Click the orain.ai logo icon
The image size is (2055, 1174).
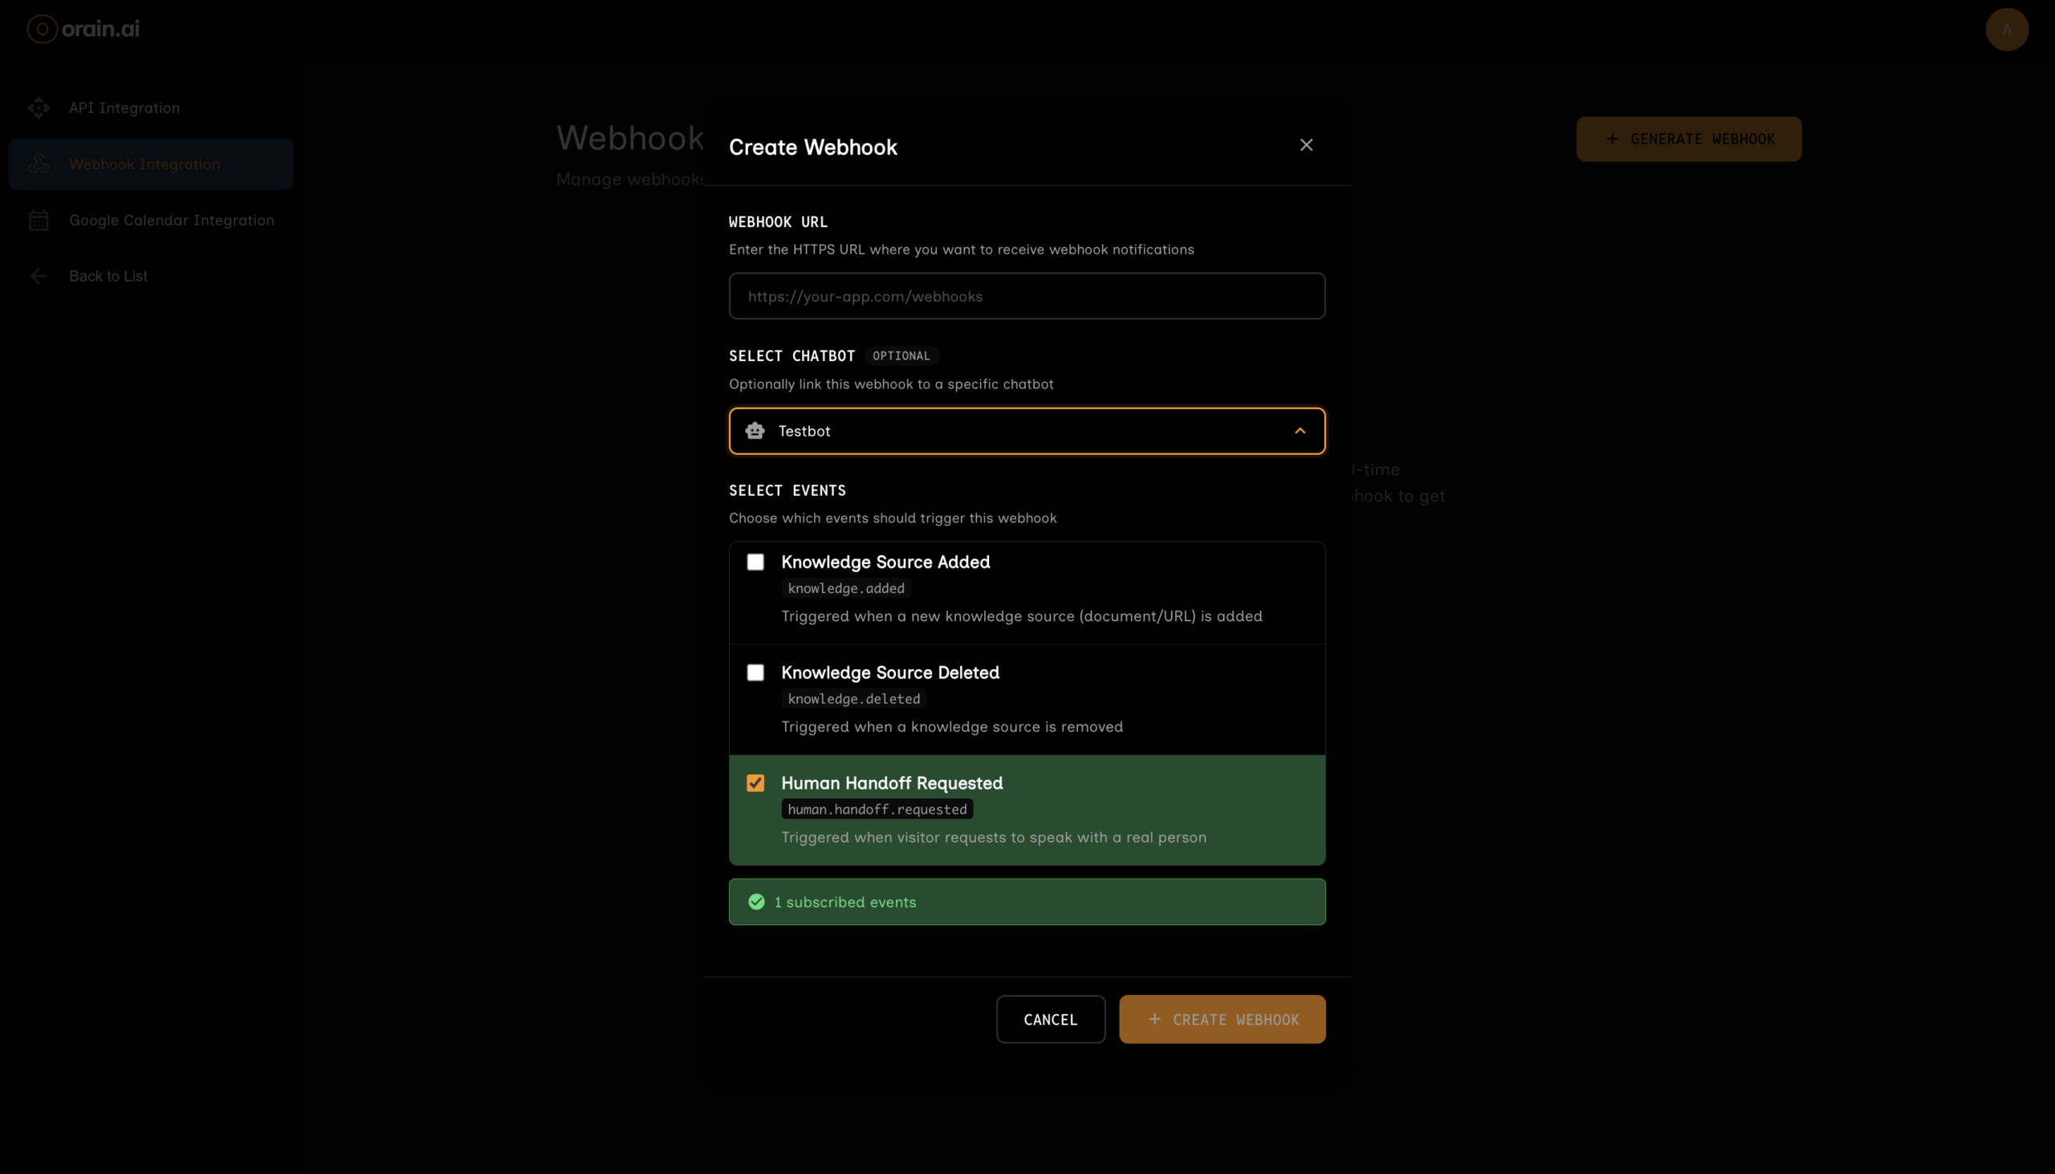42,29
